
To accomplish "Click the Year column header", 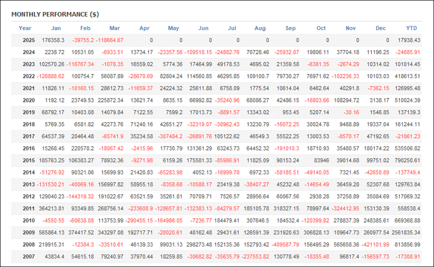I will tap(25, 28).
